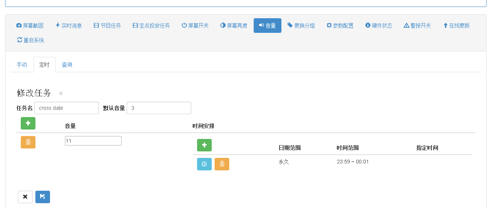Click the green add volume row button

[x=28, y=123]
